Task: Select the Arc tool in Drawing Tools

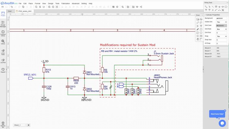Action: (x=201, y=23)
